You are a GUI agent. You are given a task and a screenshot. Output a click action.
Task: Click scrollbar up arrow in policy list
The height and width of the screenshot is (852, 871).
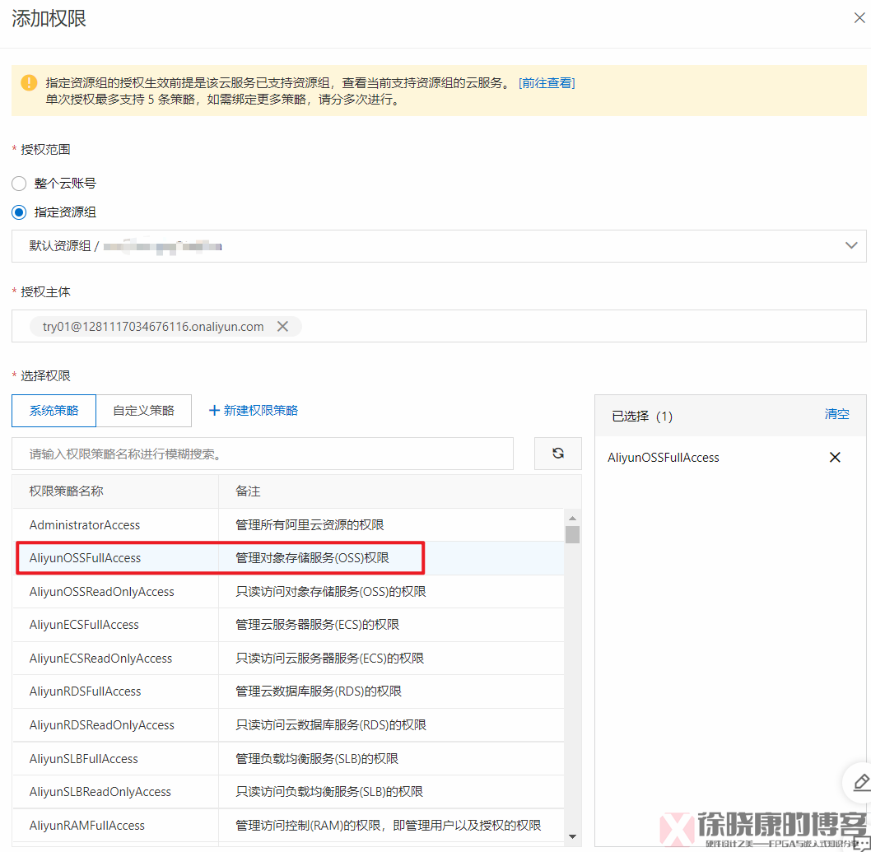click(x=573, y=518)
